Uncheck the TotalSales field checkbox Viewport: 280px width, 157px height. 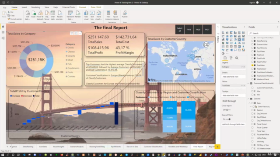(252, 65)
